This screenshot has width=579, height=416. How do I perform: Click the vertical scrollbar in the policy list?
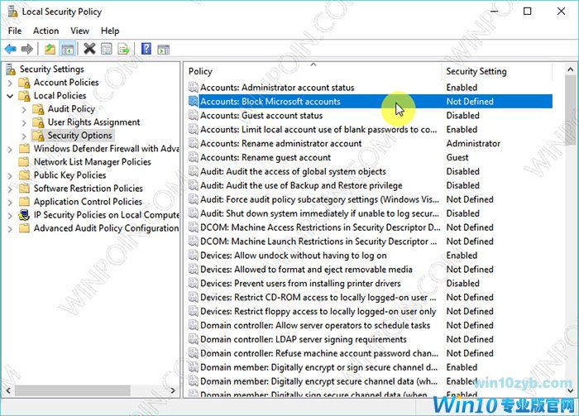(570, 248)
